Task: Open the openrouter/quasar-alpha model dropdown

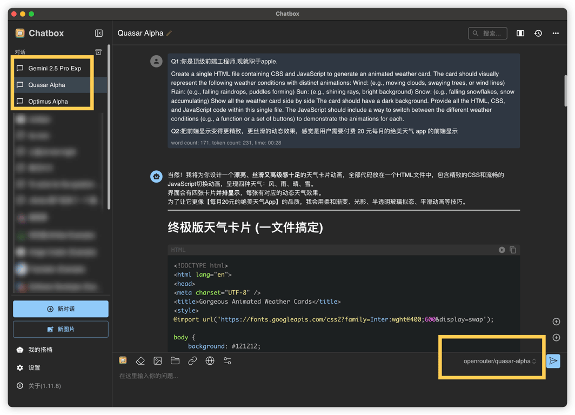Action: tap(499, 361)
